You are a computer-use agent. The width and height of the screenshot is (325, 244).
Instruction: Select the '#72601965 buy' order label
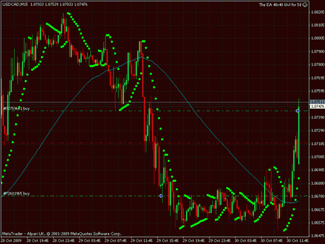point(16,194)
